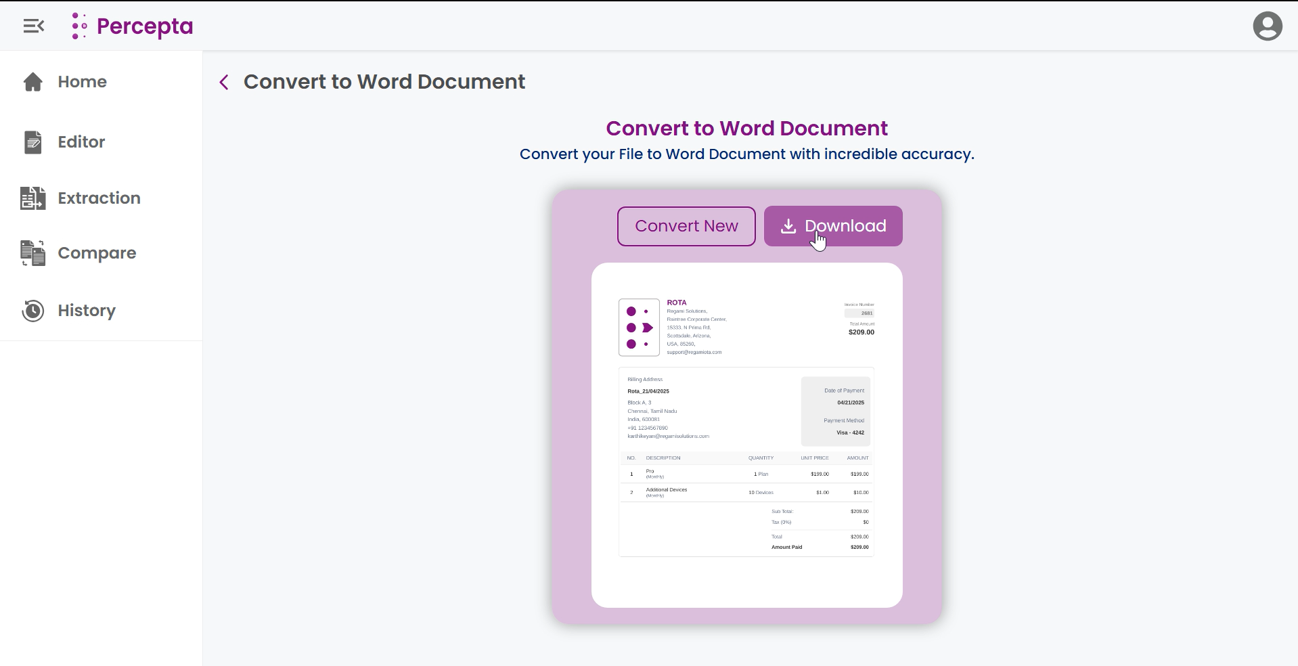Viewport: 1298px width, 666px height.
Task: Select the Home icon in the sidebar
Action: coord(32,81)
